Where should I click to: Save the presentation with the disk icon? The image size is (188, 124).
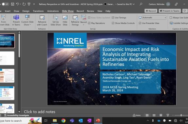point(12,4)
